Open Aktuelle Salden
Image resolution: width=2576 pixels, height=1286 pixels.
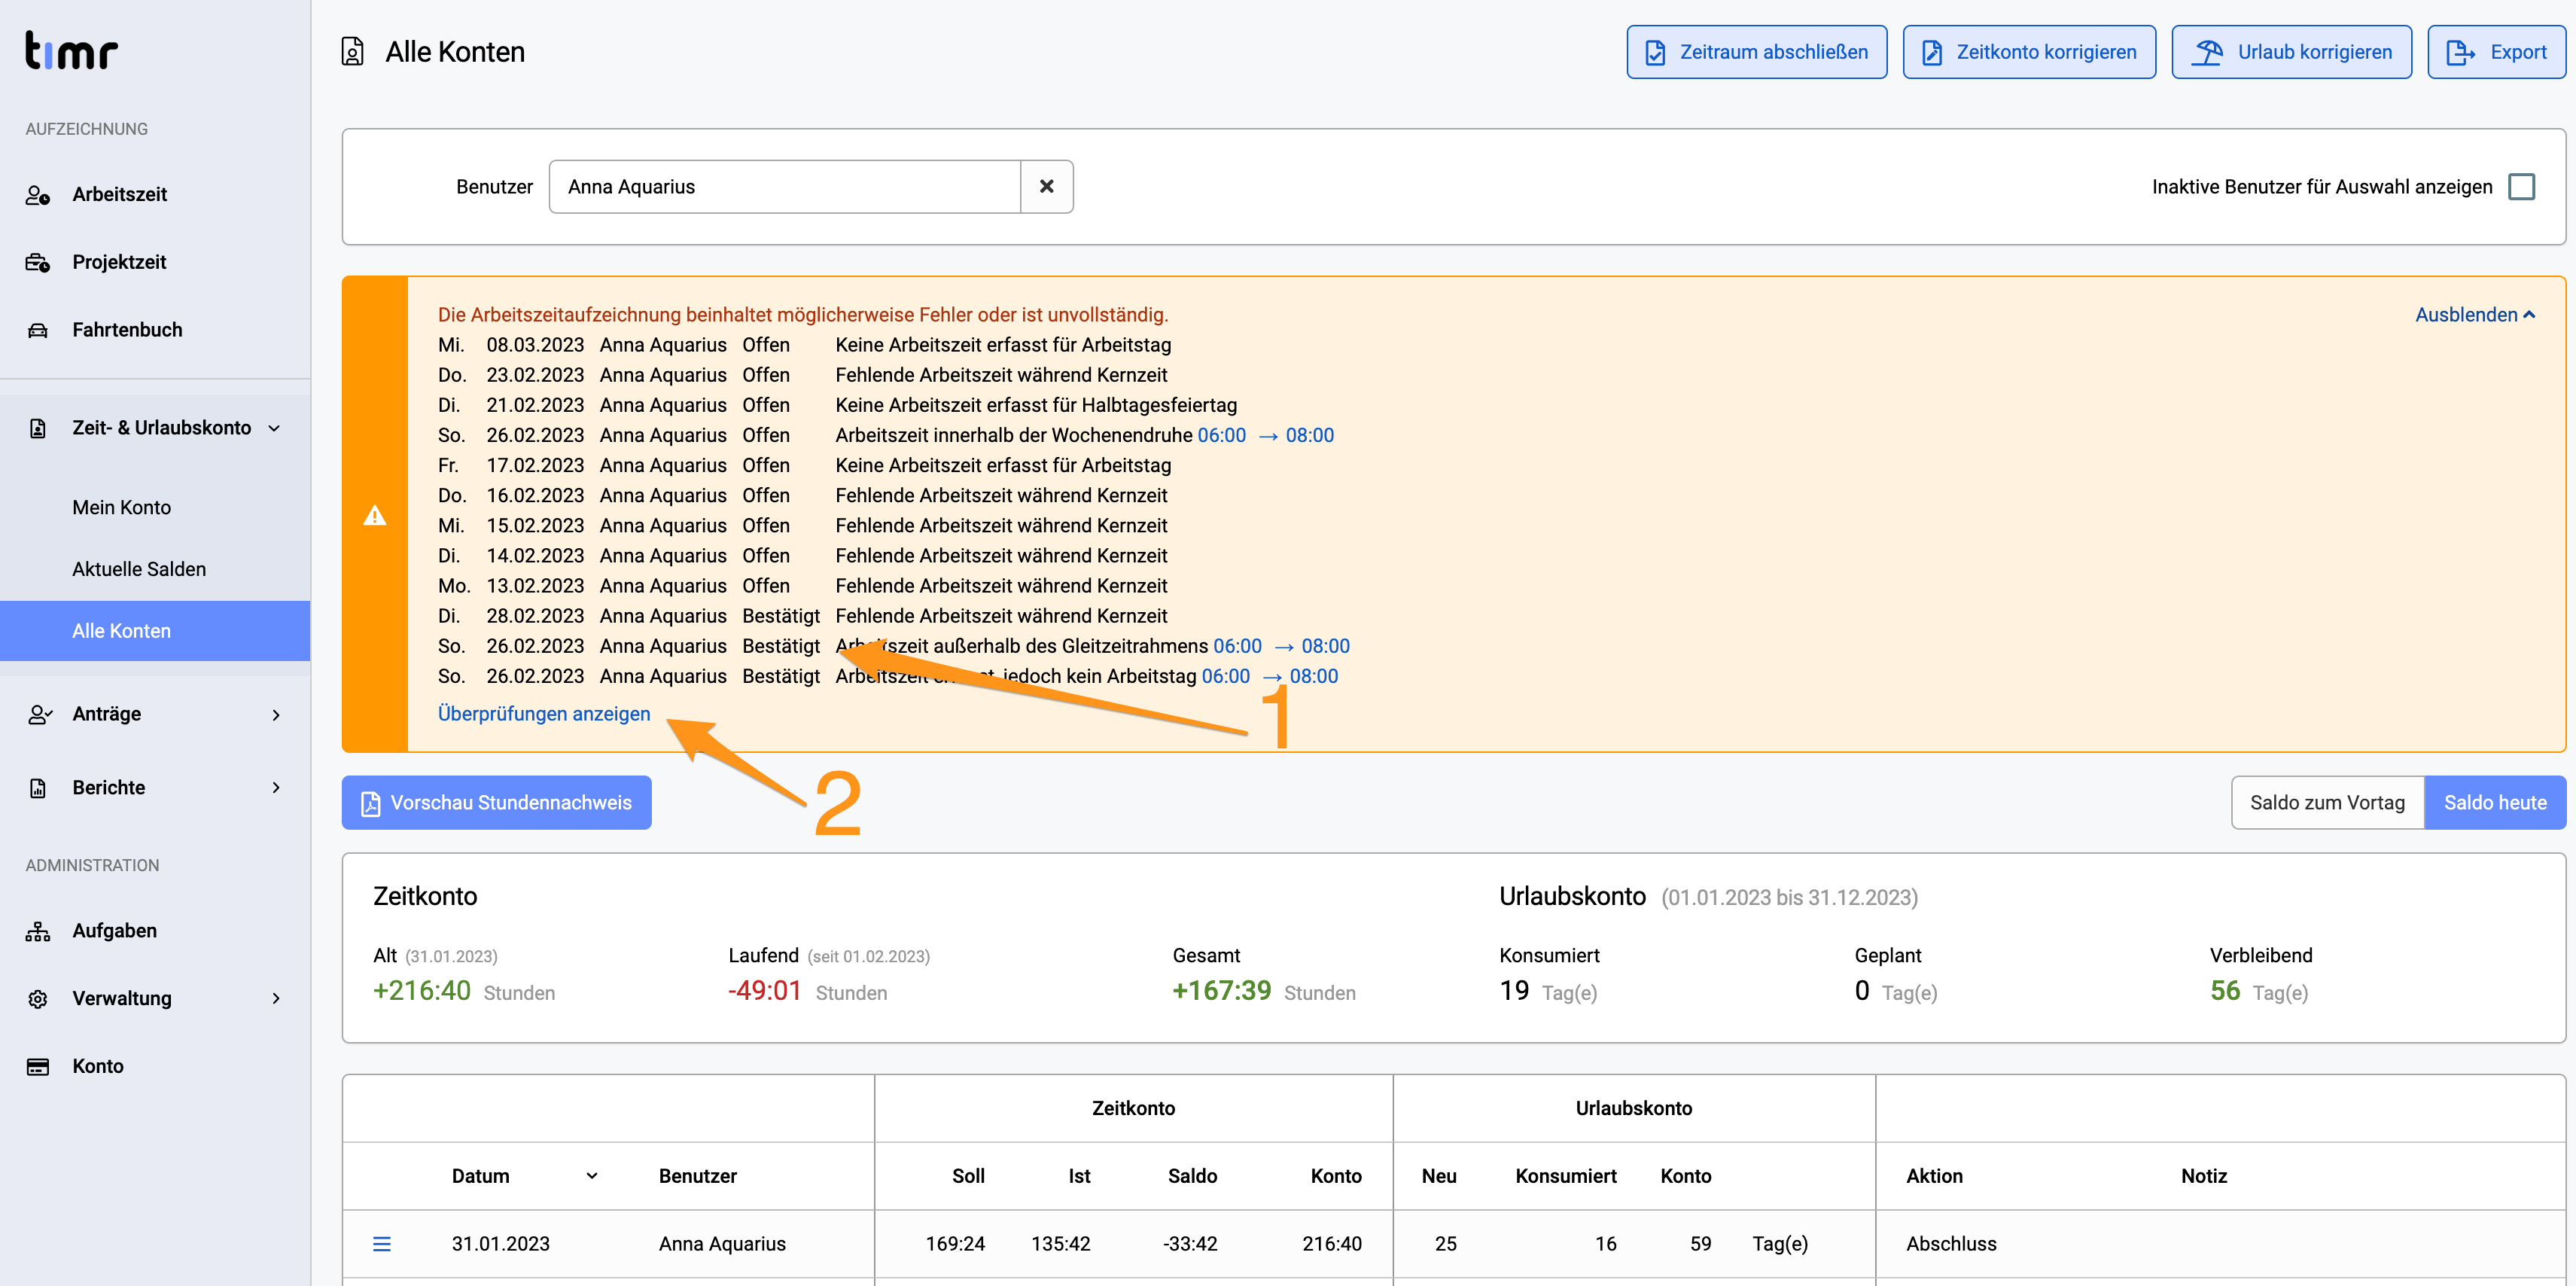(139, 569)
